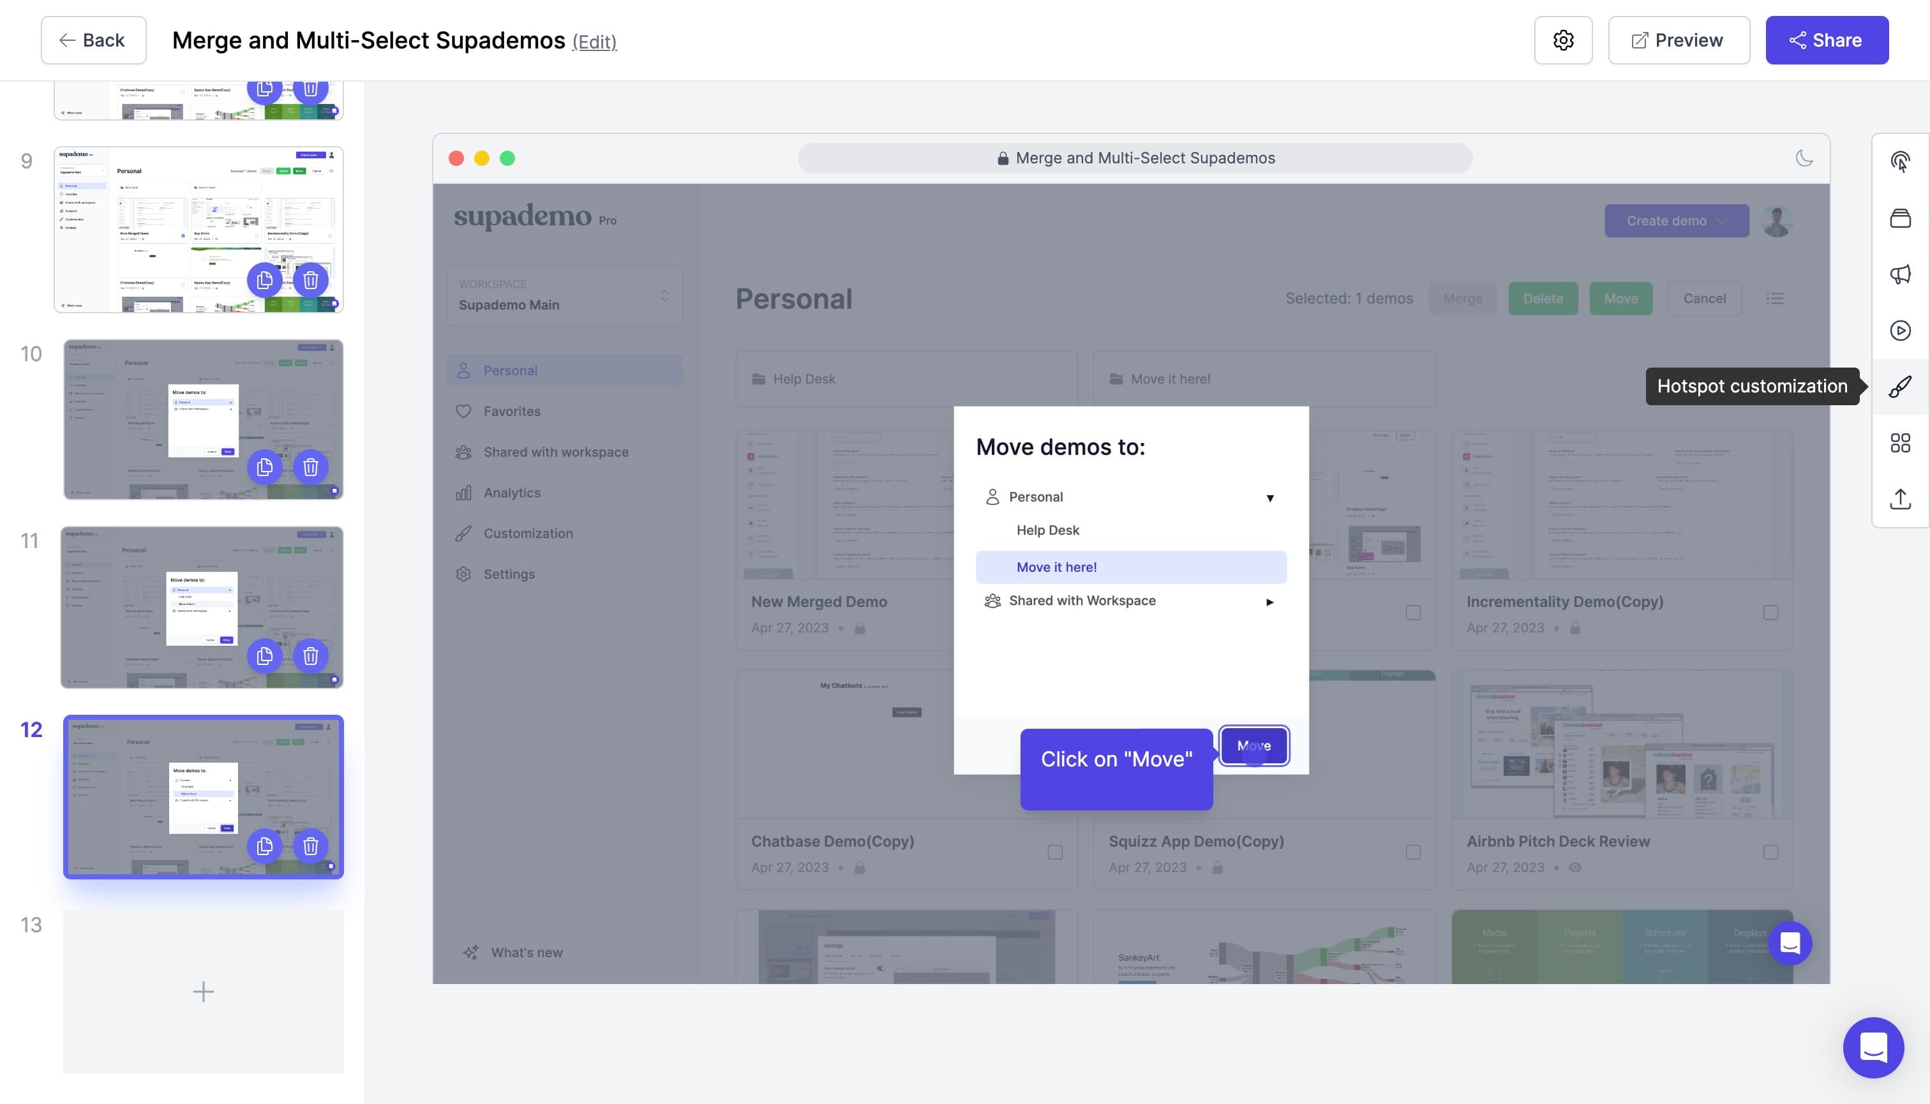The image size is (1930, 1104).
Task: Open the Move it here! folder card
Action: [1264, 379]
